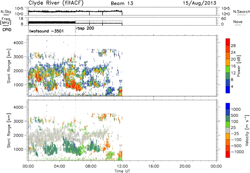Click the 04:00 time axis label
Image resolution: width=250 pixels, height=173 pixels.
click(60, 166)
